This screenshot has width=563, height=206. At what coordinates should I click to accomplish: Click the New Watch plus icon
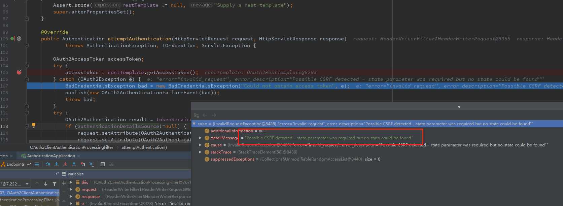64,183
